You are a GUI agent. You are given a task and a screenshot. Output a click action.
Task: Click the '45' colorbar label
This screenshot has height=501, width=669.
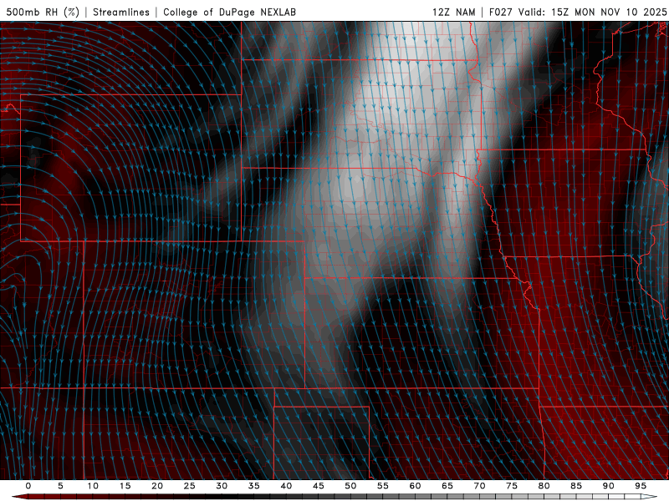pos(319,486)
